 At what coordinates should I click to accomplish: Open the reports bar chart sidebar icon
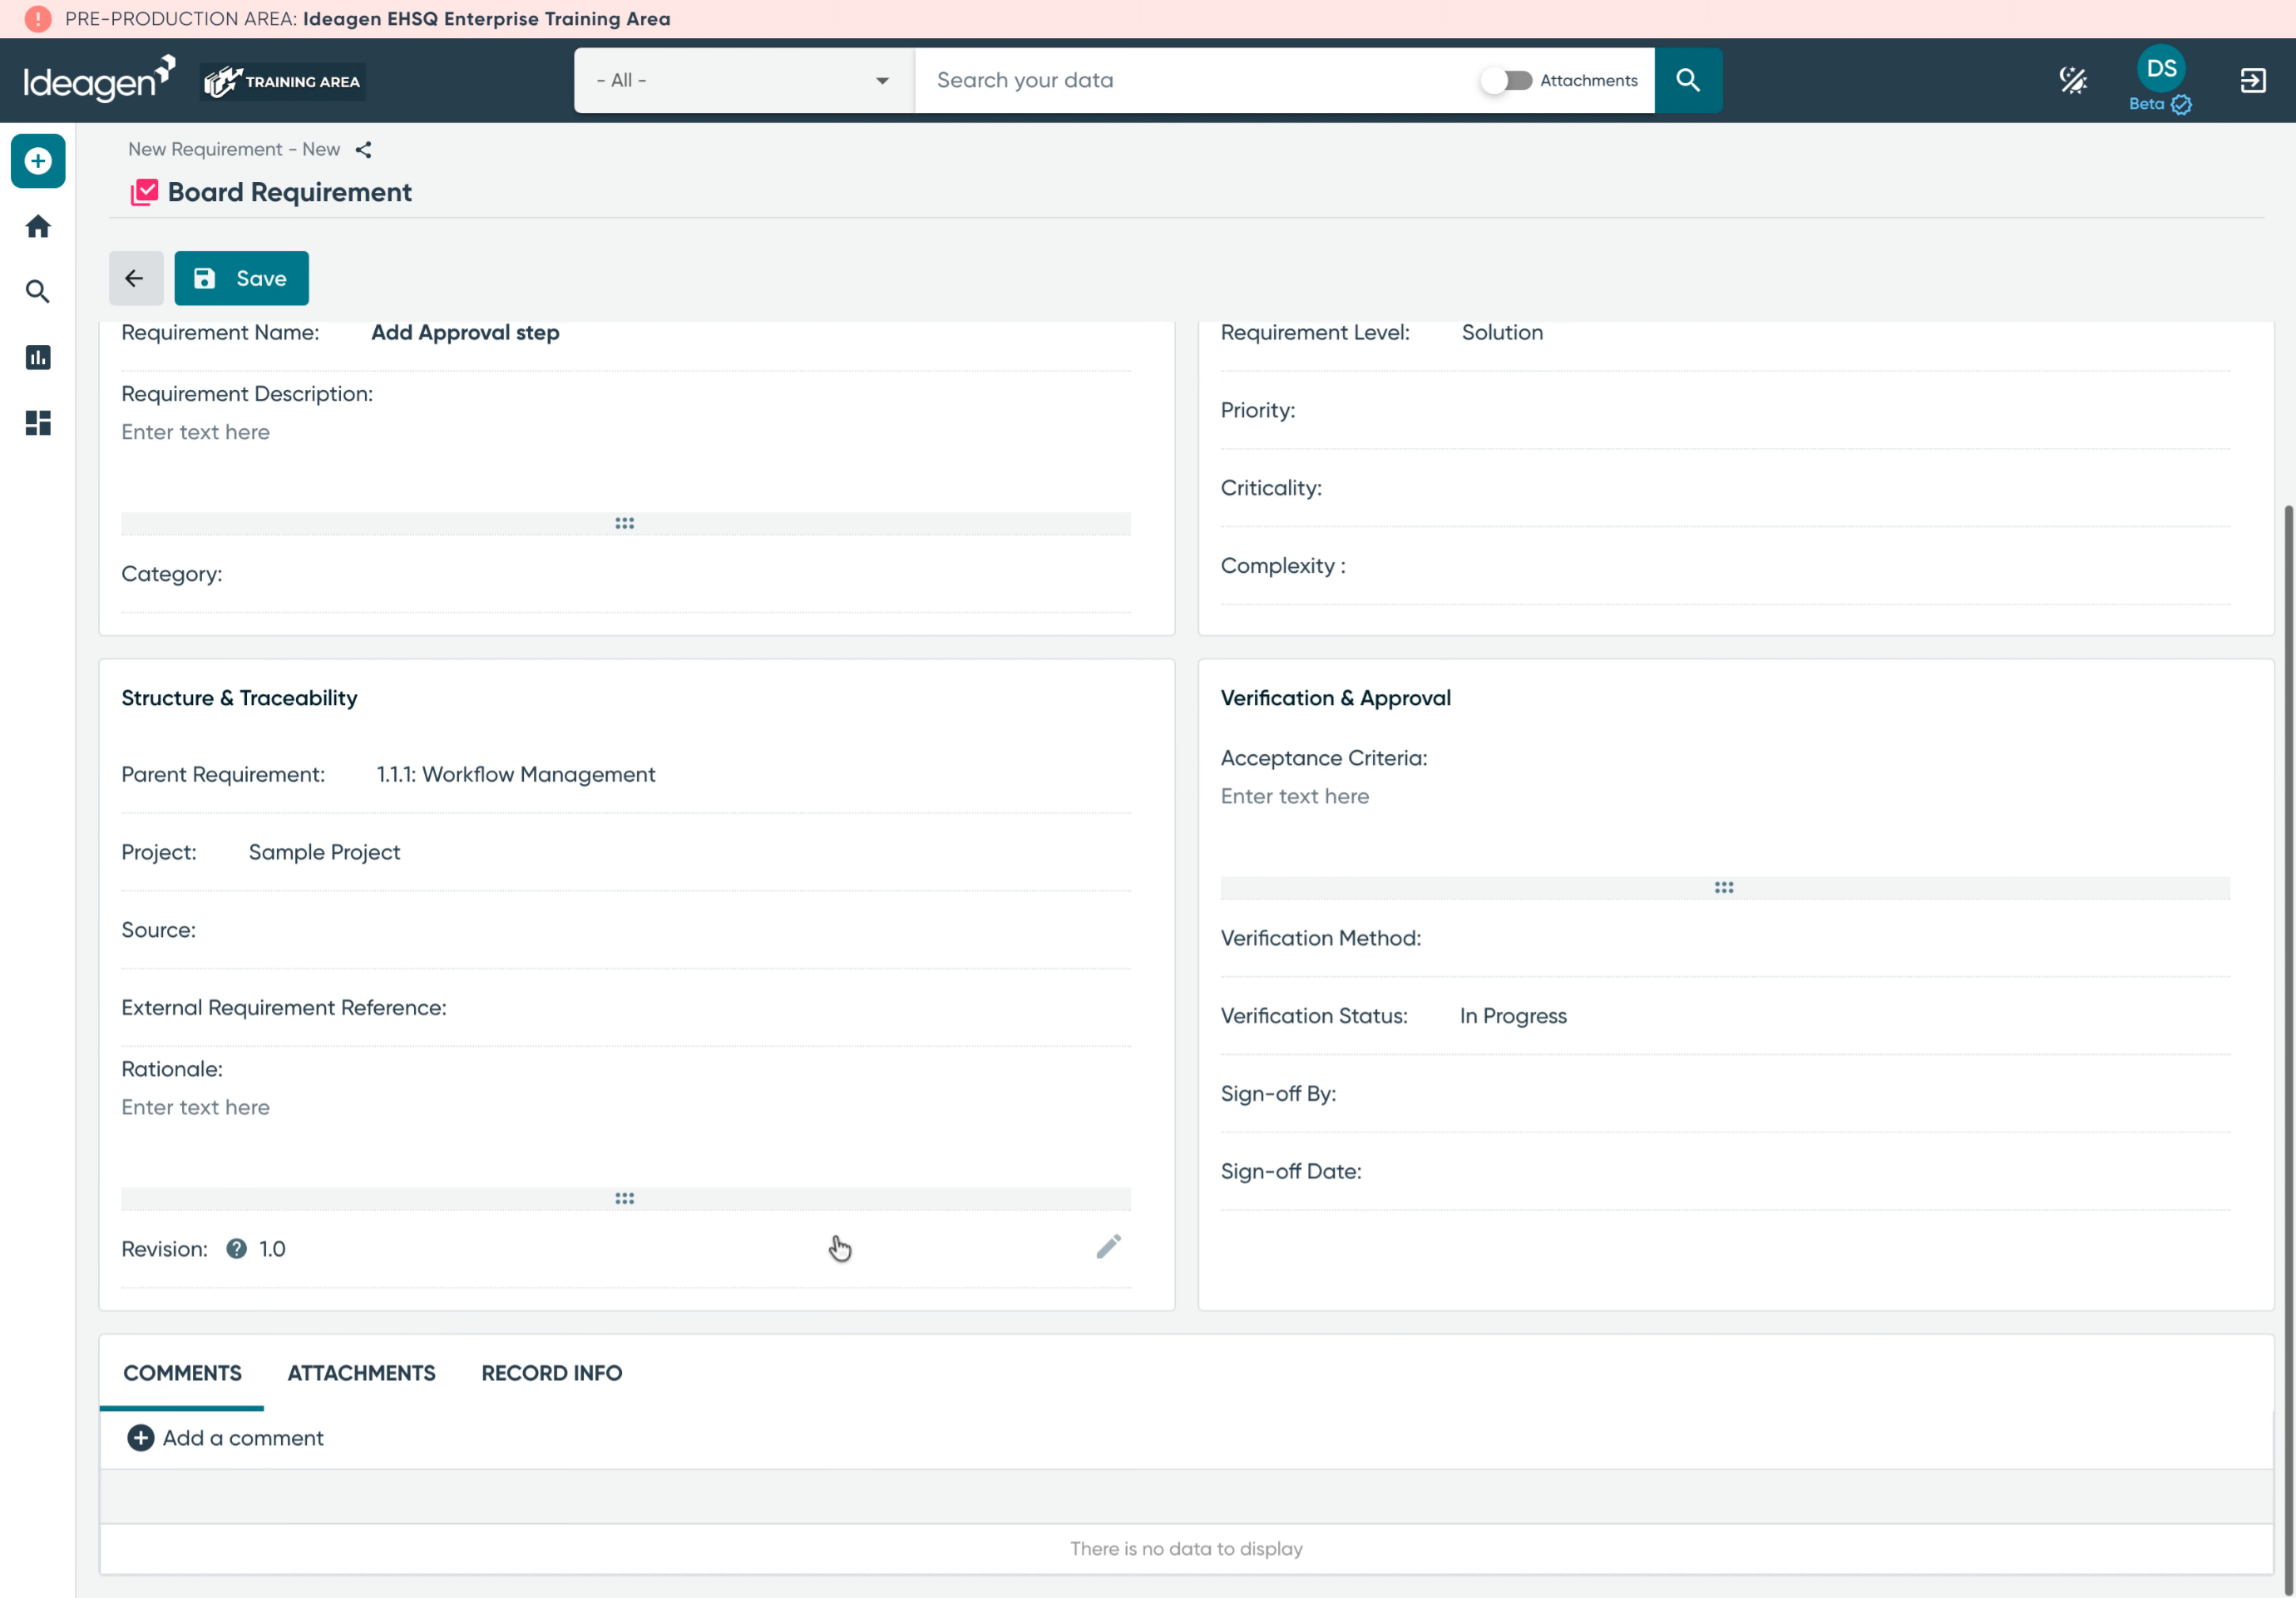[38, 358]
